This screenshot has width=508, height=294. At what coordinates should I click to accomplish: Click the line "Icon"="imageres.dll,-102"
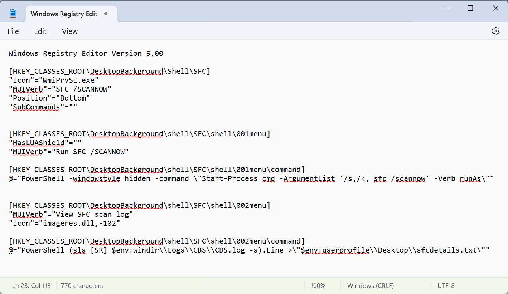pyautogui.click(x=64, y=223)
